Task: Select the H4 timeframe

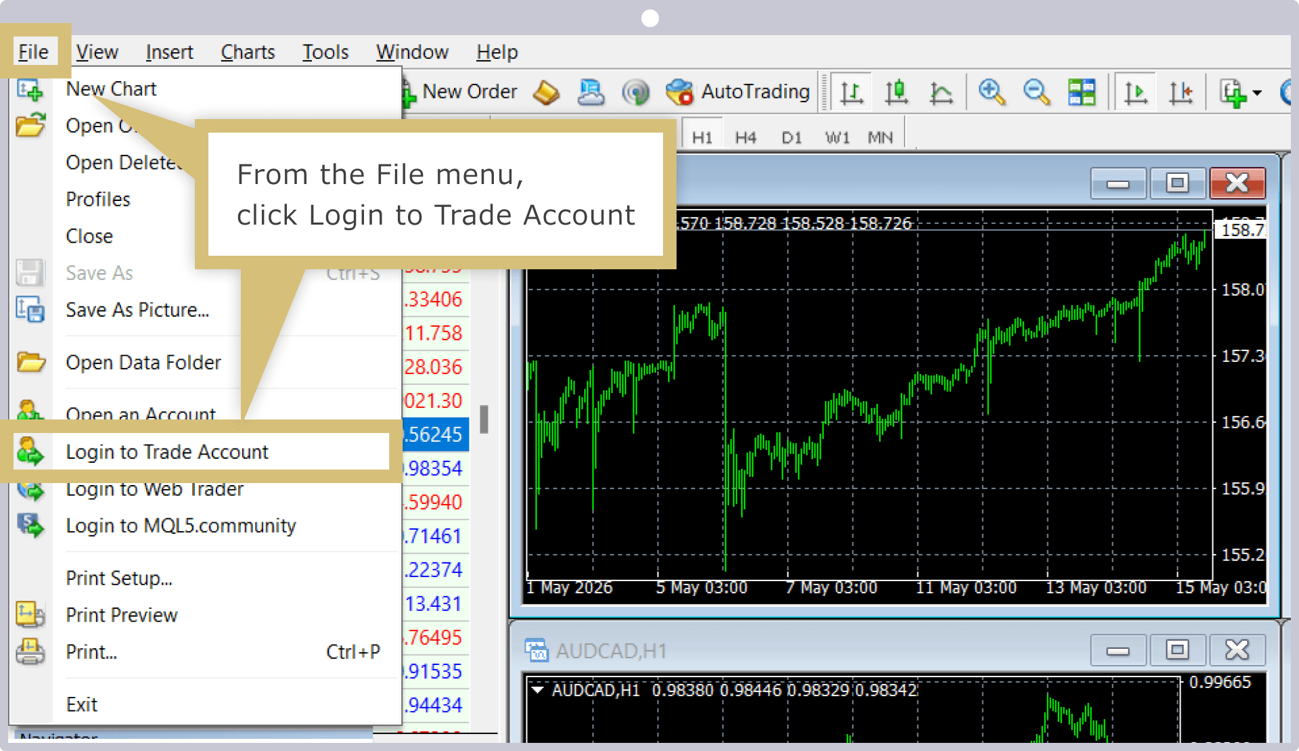Action: click(746, 137)
